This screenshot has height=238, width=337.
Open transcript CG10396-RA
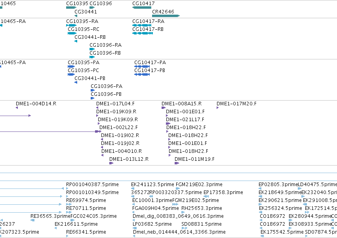105,45
